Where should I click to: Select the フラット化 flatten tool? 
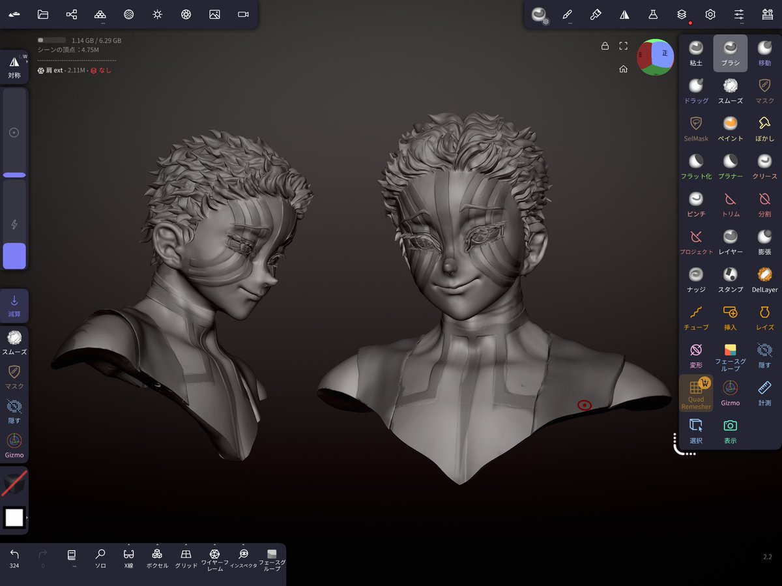(696, 167)
